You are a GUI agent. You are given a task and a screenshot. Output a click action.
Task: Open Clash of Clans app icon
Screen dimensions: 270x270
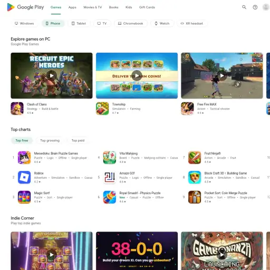[x=17, y=109]
